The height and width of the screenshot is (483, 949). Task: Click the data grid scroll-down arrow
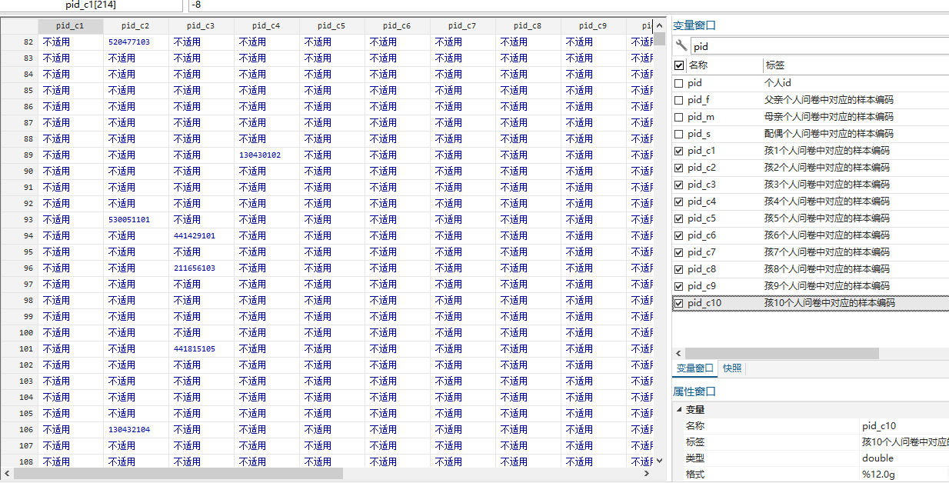659,461
